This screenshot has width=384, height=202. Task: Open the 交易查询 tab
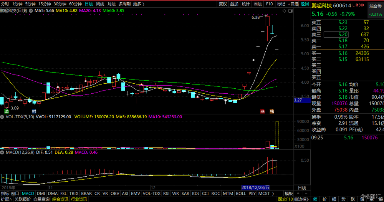point(41,199)
